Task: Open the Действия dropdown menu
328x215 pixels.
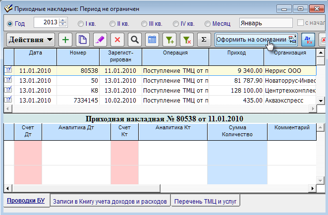Action: point(31,40)
